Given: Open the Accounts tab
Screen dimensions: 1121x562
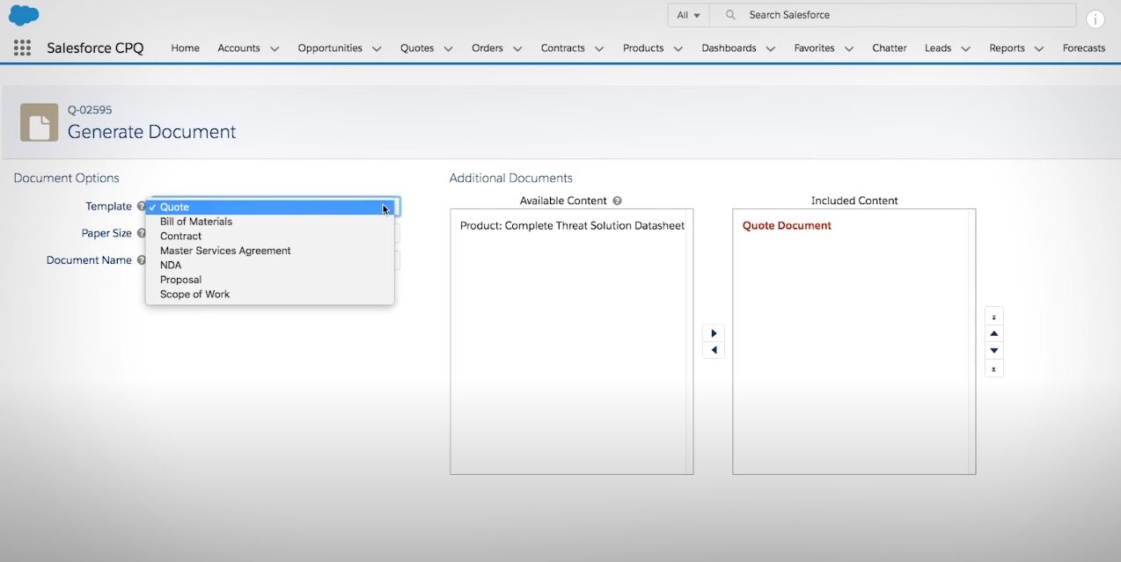Looking at the screenshot, I should click(238, 48).
